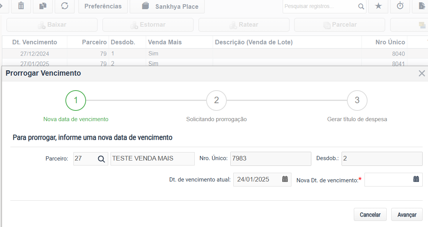Open partner lookup magnifier in Parceiro field

click(x=101, y=159)
